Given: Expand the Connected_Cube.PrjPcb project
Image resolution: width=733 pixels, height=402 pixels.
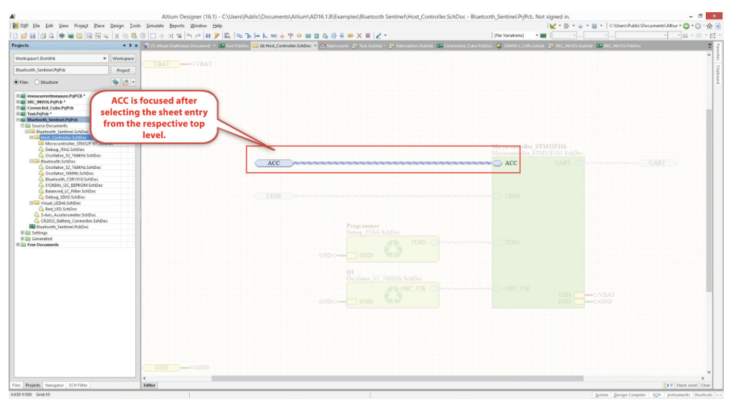Looking at the screenshot, I should (x=18, y=108).
